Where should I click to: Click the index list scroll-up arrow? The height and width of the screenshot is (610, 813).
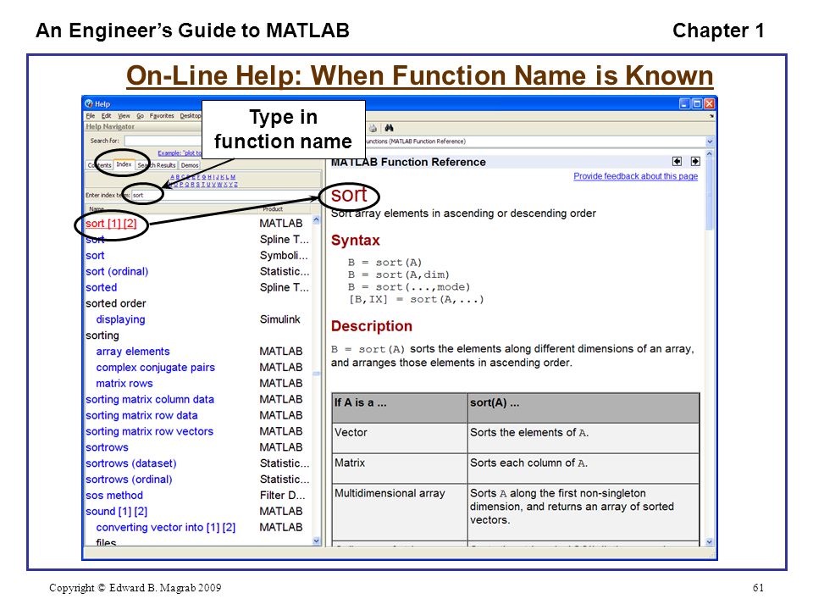click(x=316, y=220)
